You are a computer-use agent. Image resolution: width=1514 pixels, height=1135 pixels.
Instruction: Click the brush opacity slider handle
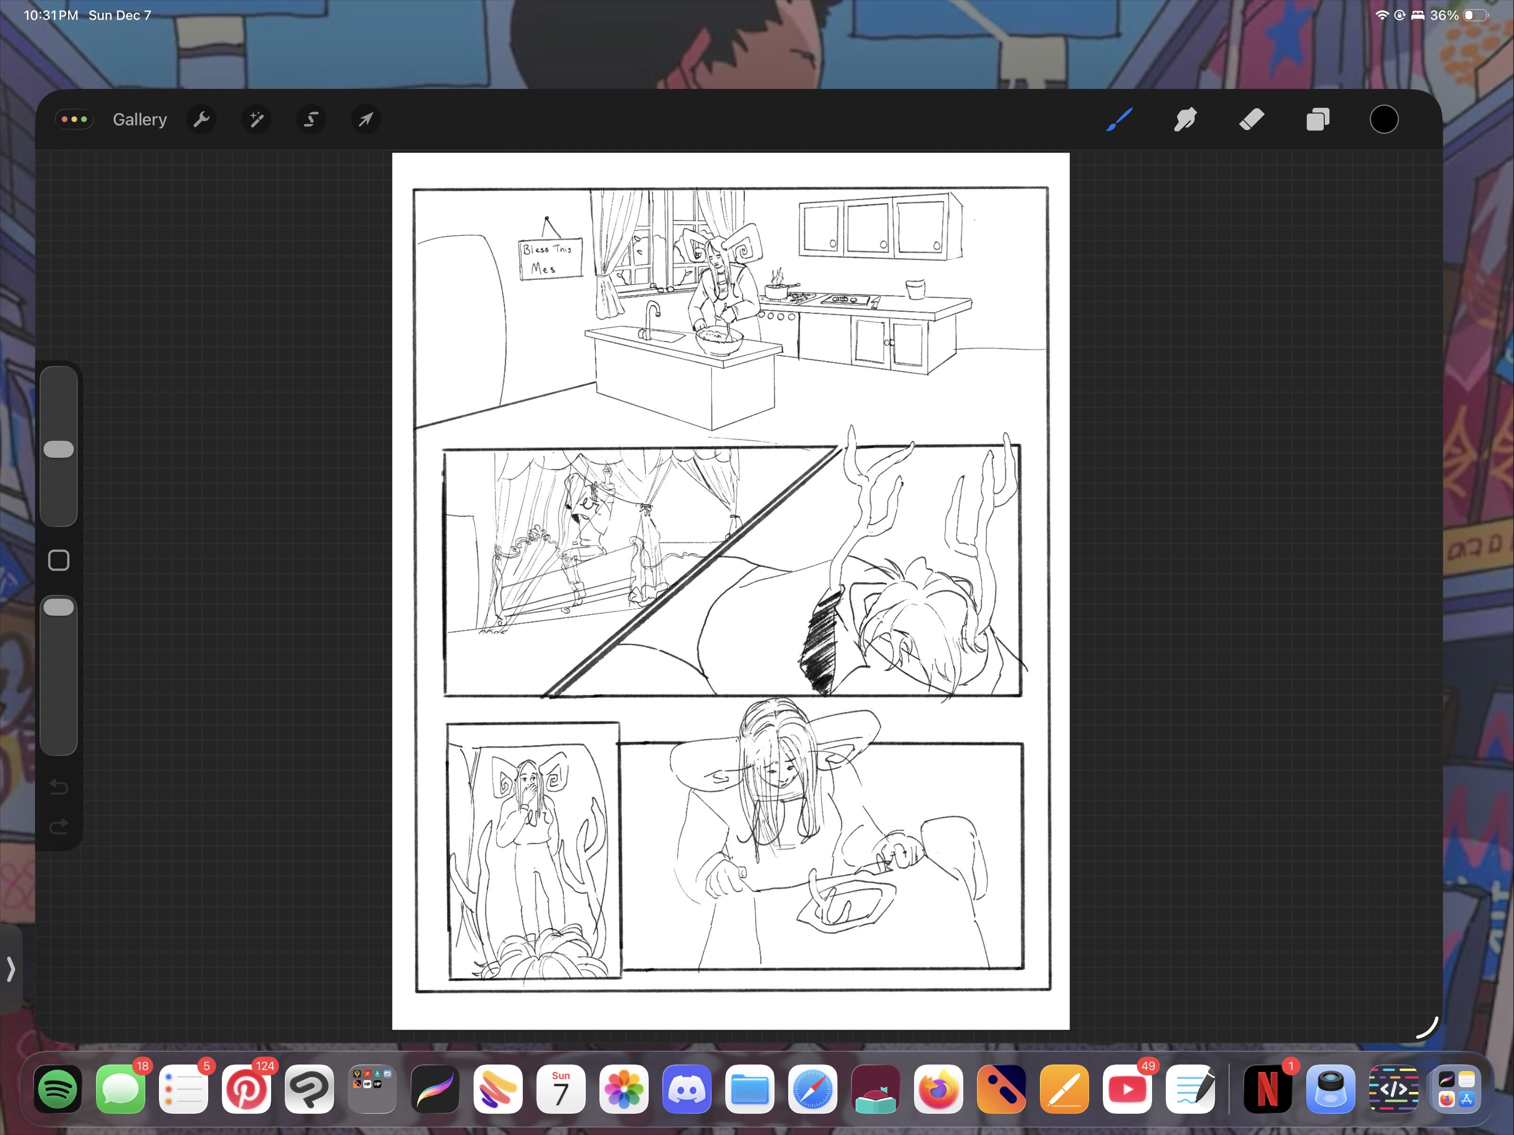pos(59,608)
